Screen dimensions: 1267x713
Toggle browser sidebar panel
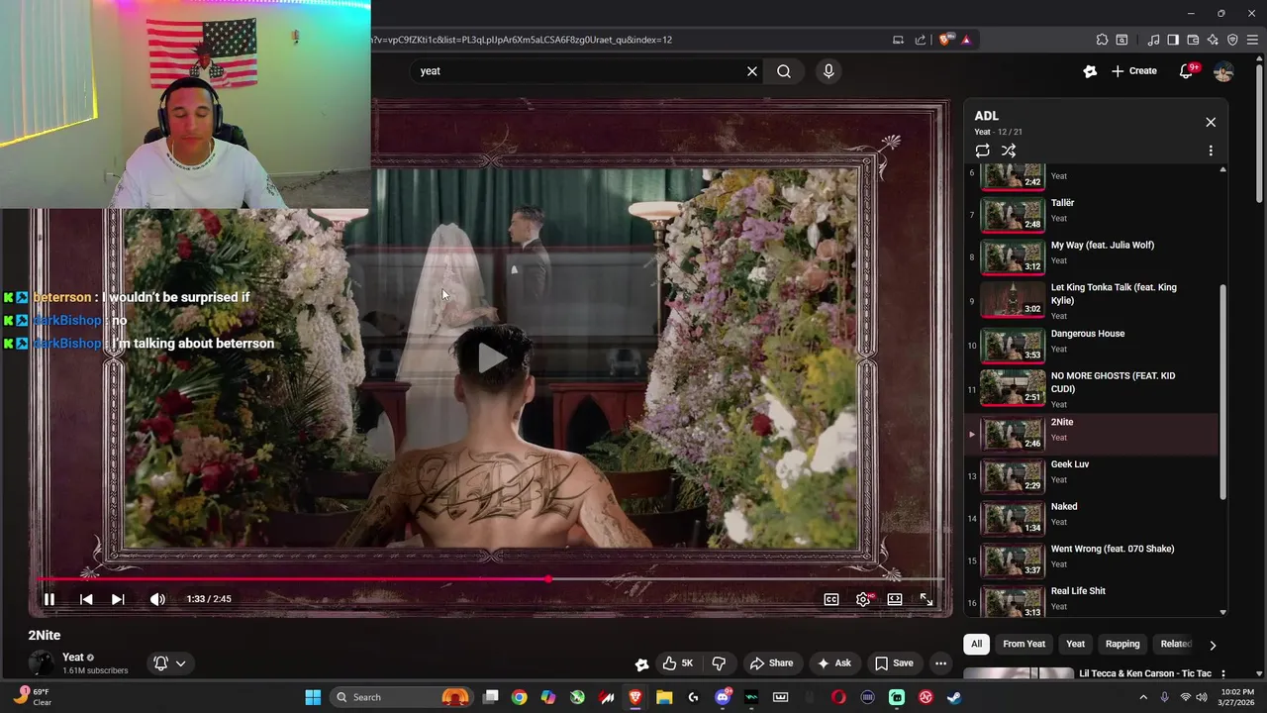[1173, 40]
